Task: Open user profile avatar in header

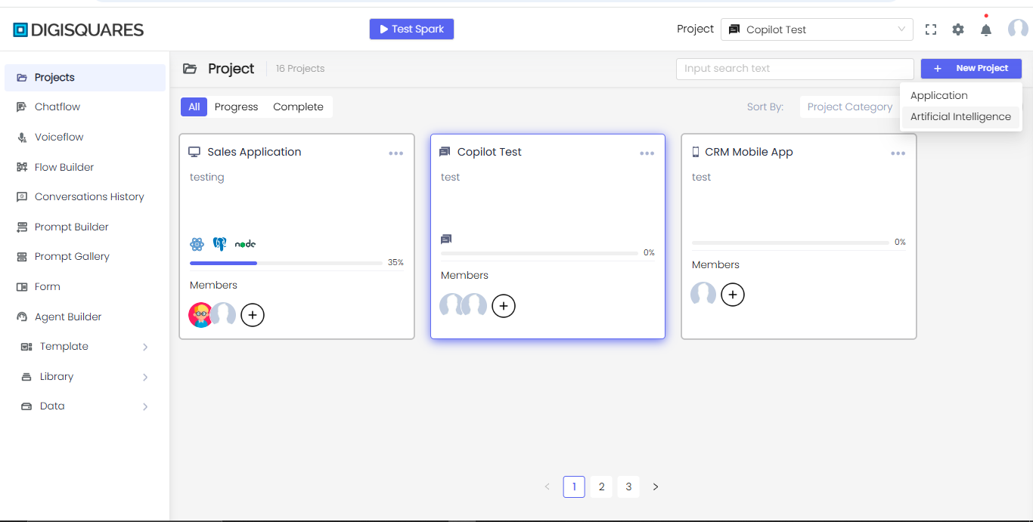Action: 1018,29
